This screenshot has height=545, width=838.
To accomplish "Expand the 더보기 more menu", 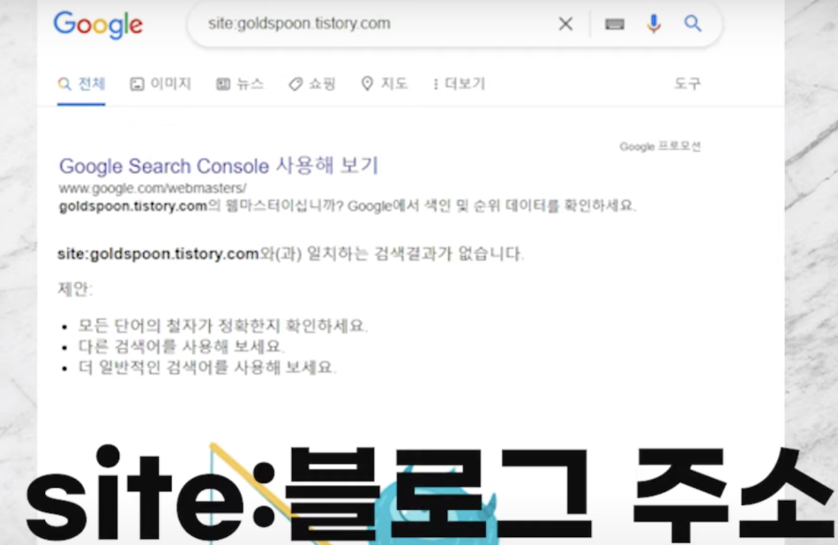I will click(459, 84).
